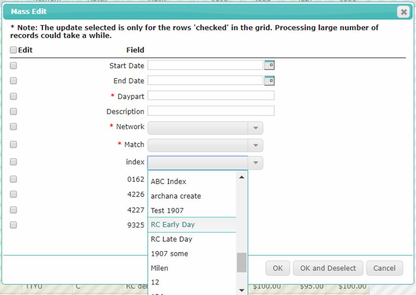
Task: Focus the Start Date input field
Action: coord(205,65)
